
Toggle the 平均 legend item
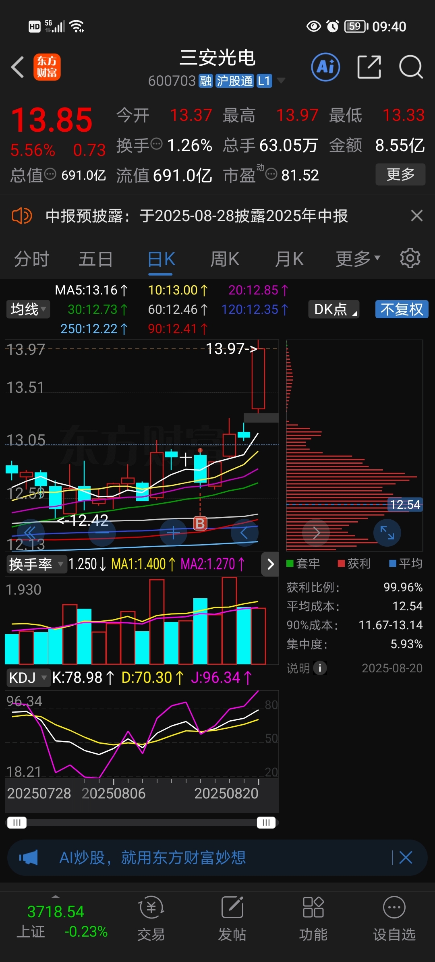point(406,563)
